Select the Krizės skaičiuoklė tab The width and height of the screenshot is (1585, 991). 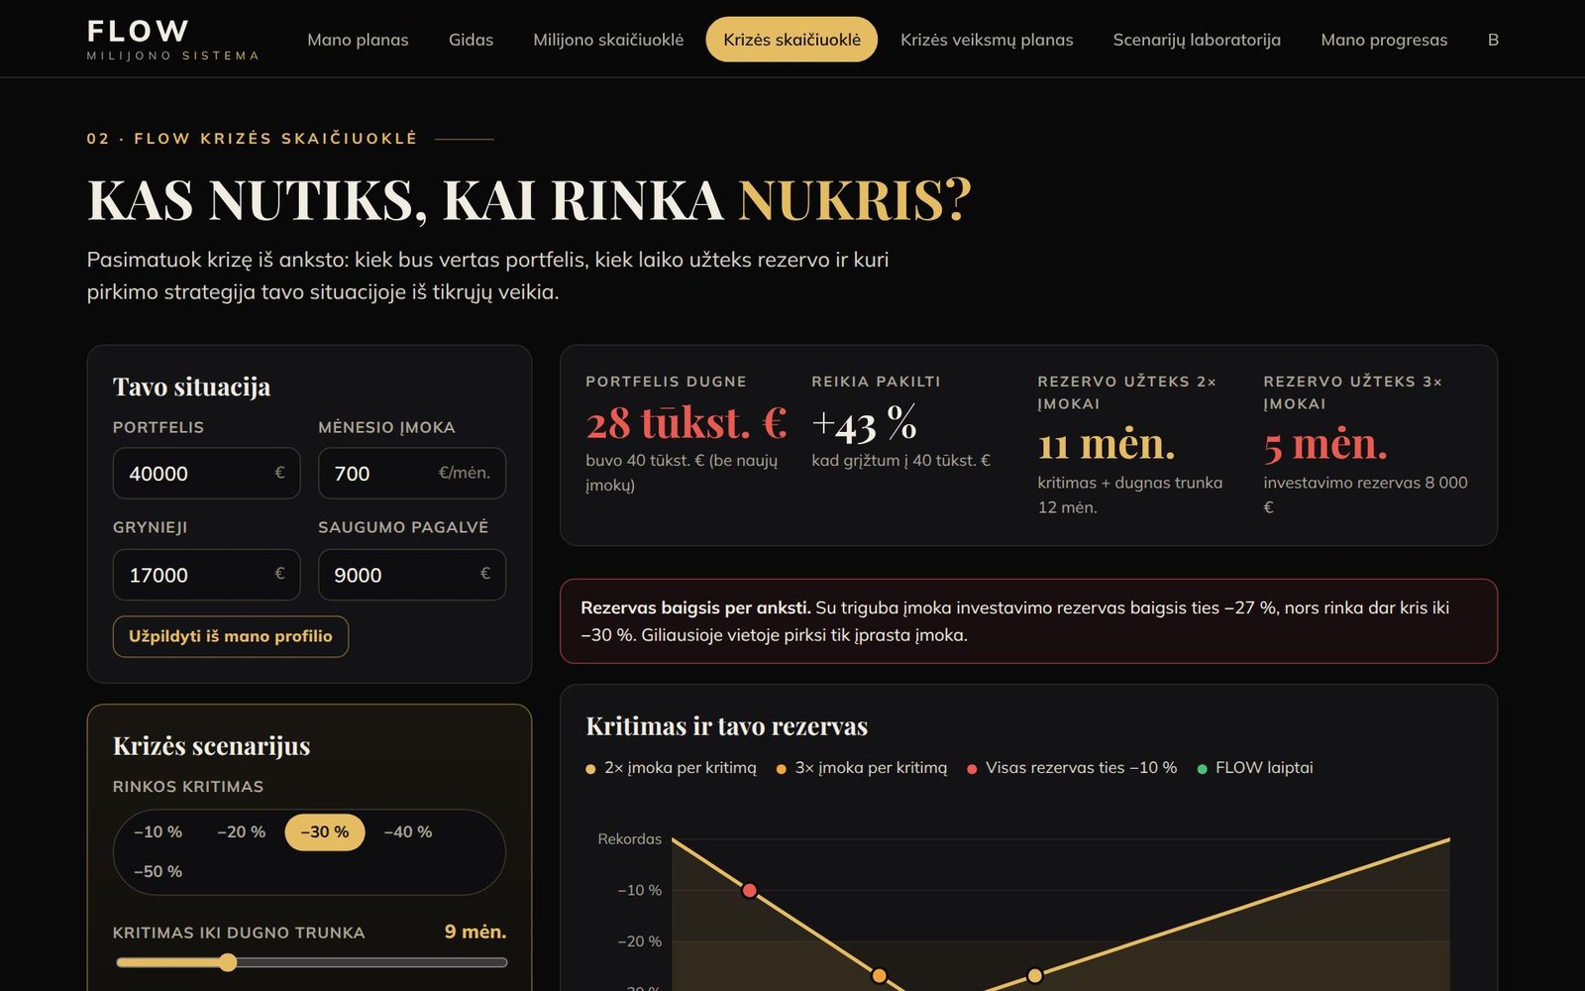tap(792, 40)
